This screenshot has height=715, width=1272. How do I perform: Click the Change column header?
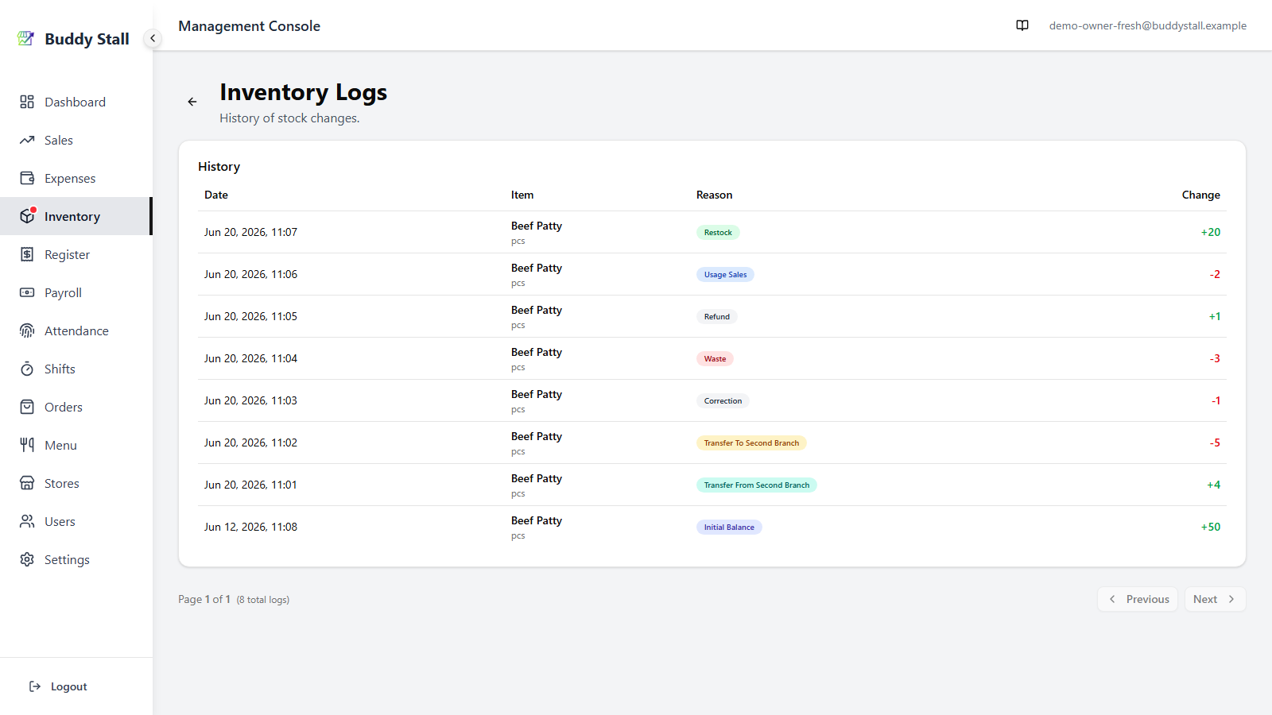(1200, 195)
